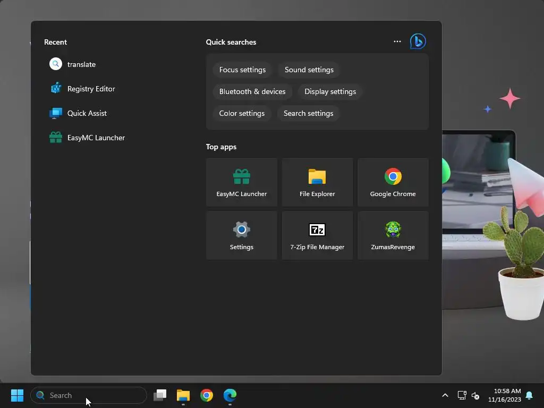This screenshot has height=408, width=544.
Task: Click the Registry Editor cube icon
Action: pos(56,89)
